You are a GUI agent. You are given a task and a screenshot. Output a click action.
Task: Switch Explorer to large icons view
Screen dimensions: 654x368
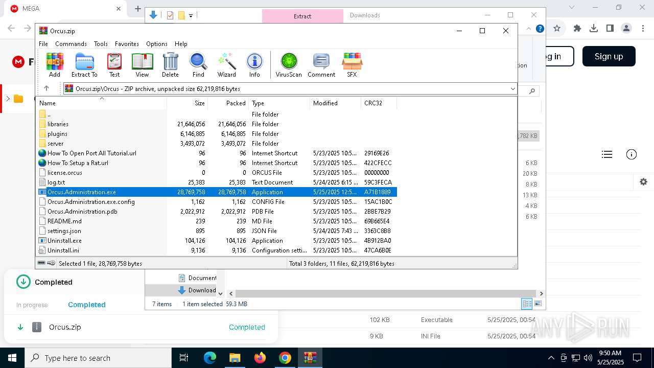point(538,304)
